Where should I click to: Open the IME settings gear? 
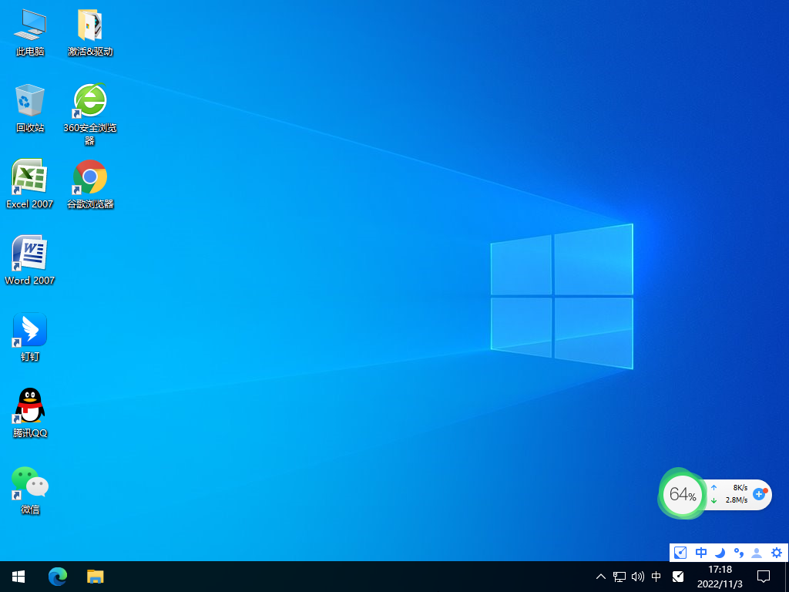776,553
